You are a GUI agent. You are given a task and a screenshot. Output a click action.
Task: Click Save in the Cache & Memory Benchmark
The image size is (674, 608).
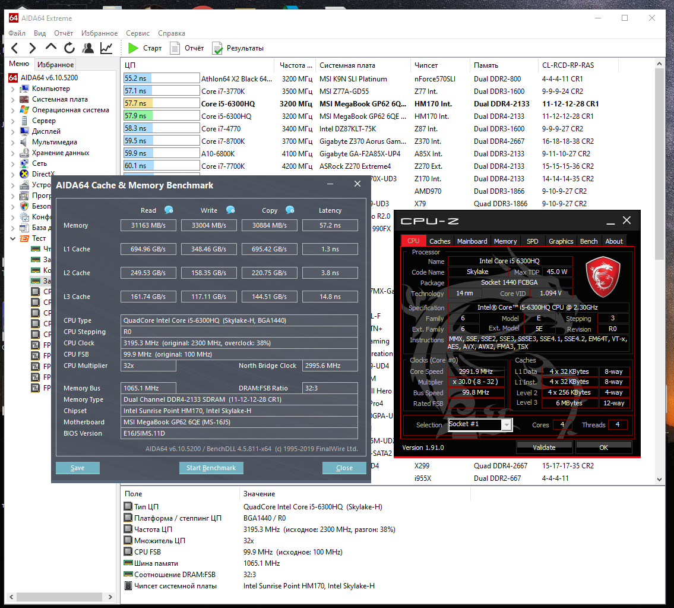click(77, 468)
